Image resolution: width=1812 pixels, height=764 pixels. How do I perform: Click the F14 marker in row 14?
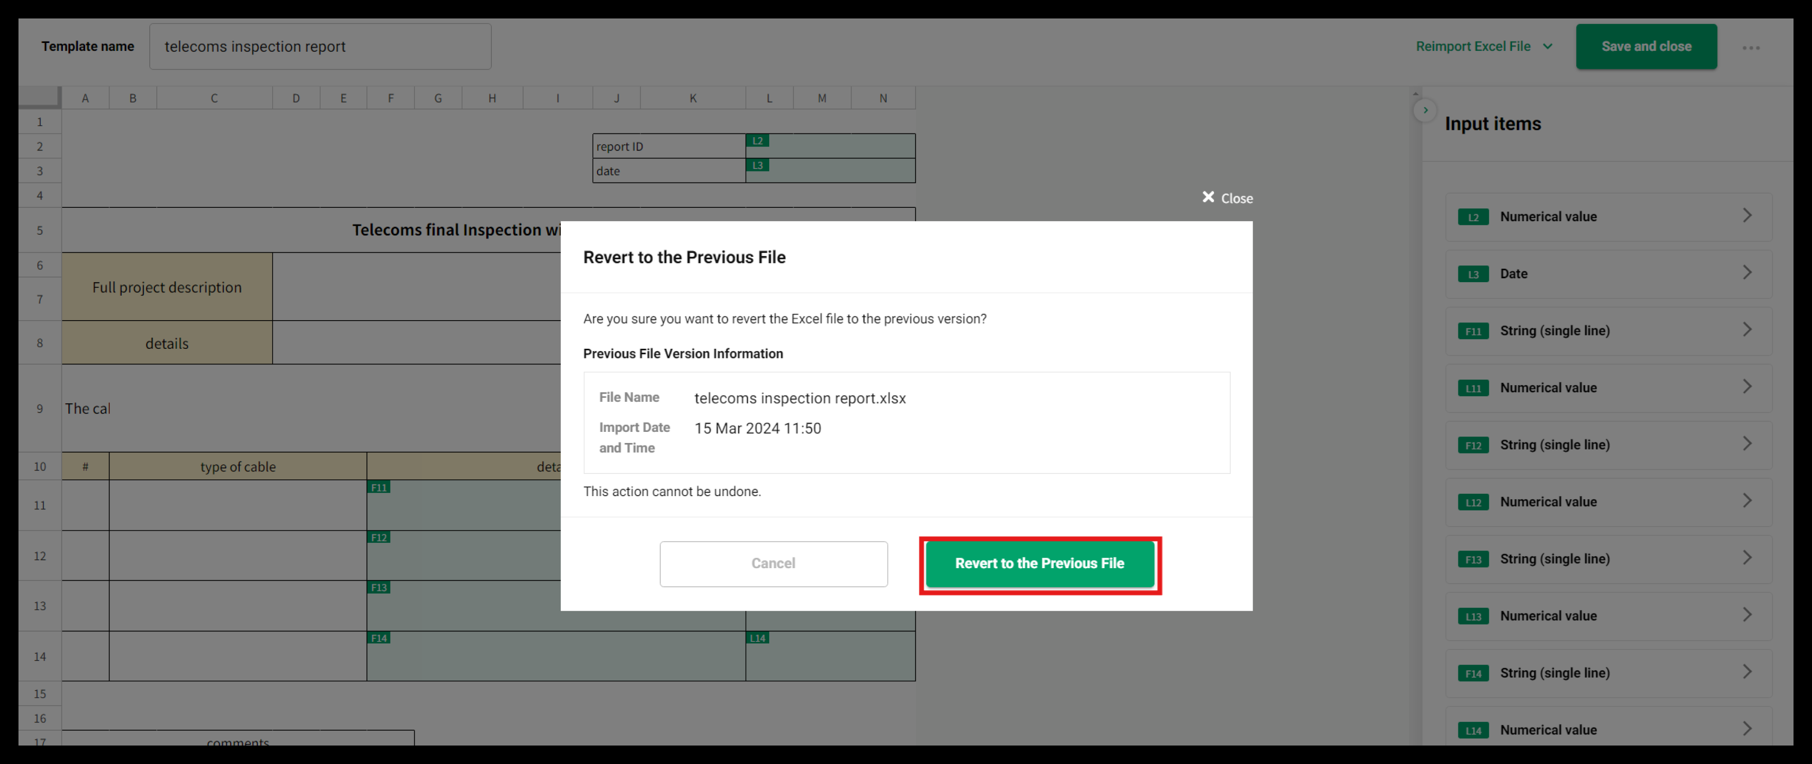(x=380, y=638)
